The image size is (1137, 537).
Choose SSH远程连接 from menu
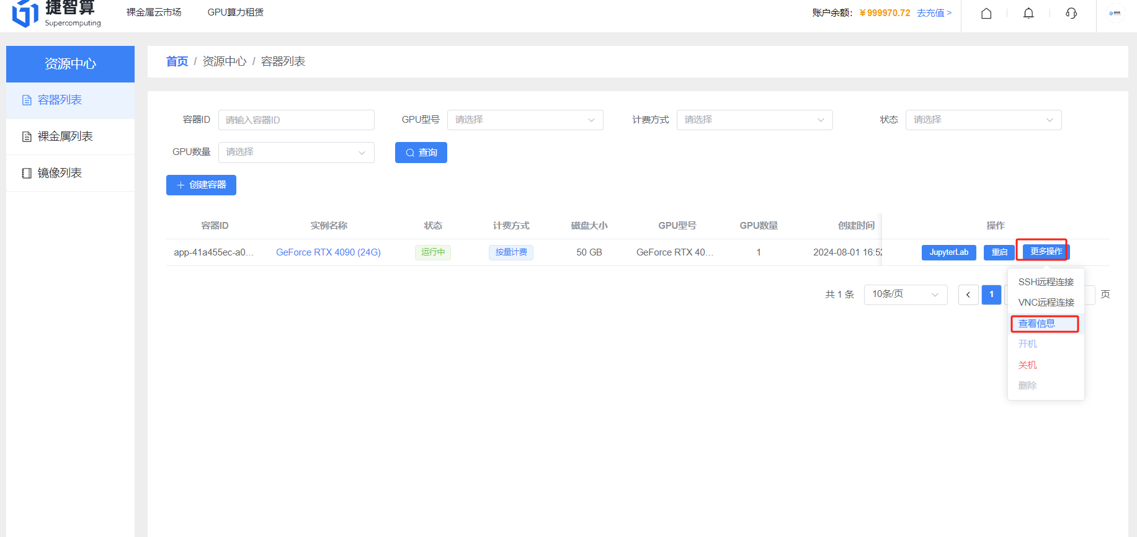click(x=1046, y=282)
